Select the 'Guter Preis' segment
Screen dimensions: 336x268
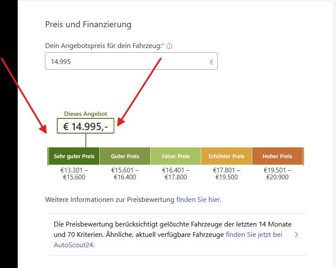pos(125,156)
